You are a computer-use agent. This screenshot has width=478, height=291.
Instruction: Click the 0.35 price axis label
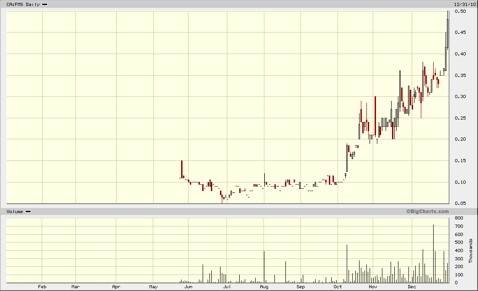[460, 75]
